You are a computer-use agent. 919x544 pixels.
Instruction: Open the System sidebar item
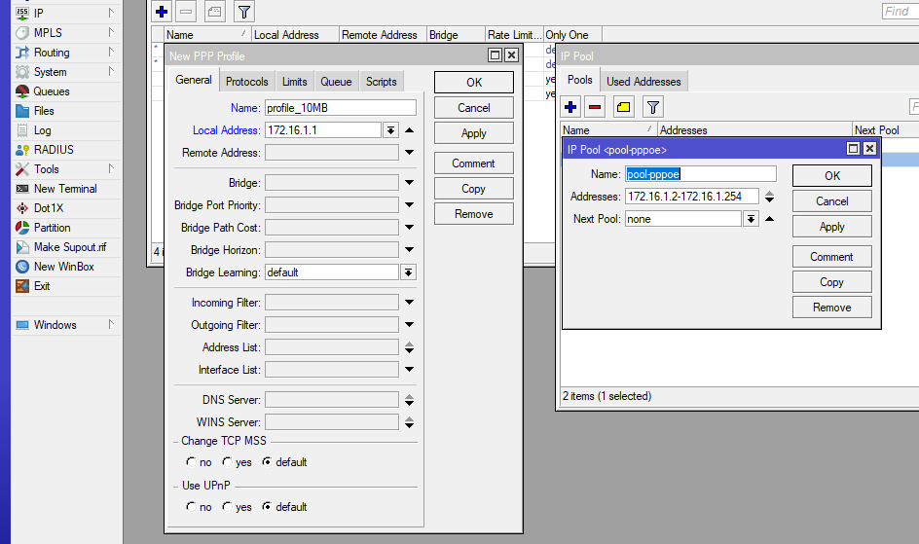pyautogui.click(x=50, y=72)
